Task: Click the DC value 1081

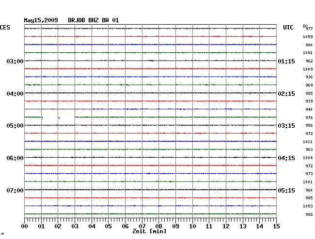Action: (x=308, y=53)
